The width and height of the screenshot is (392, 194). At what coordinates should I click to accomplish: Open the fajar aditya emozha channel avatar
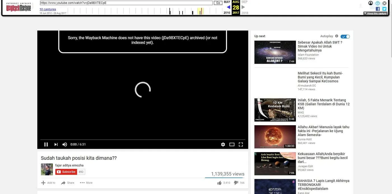pyautogui.click(x=47, y=169)
